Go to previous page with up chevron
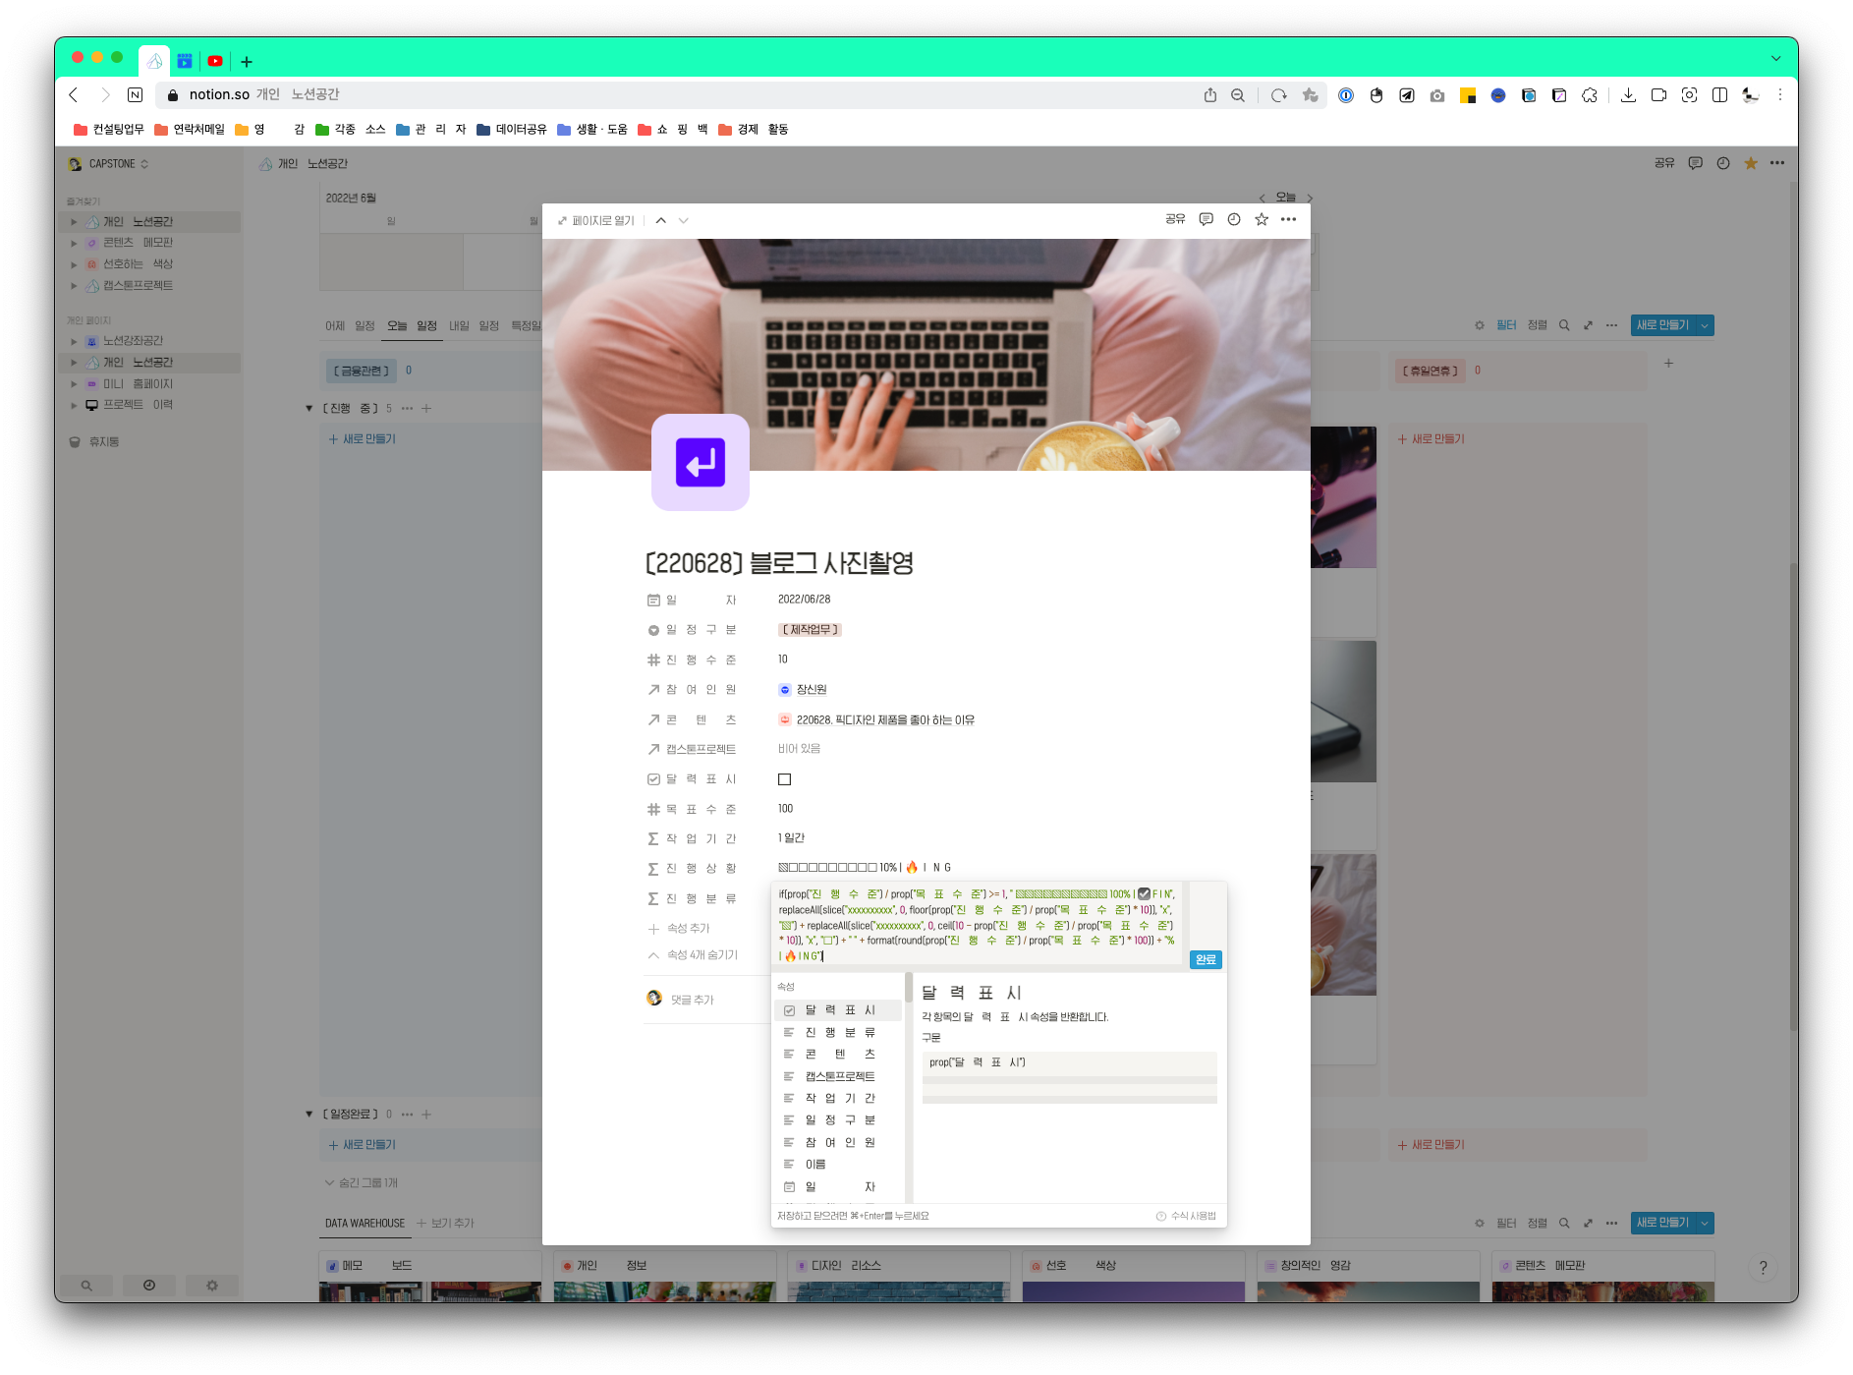This screenshot has height=1375, width=1853. pyautogui.click(x=661, y=220)
